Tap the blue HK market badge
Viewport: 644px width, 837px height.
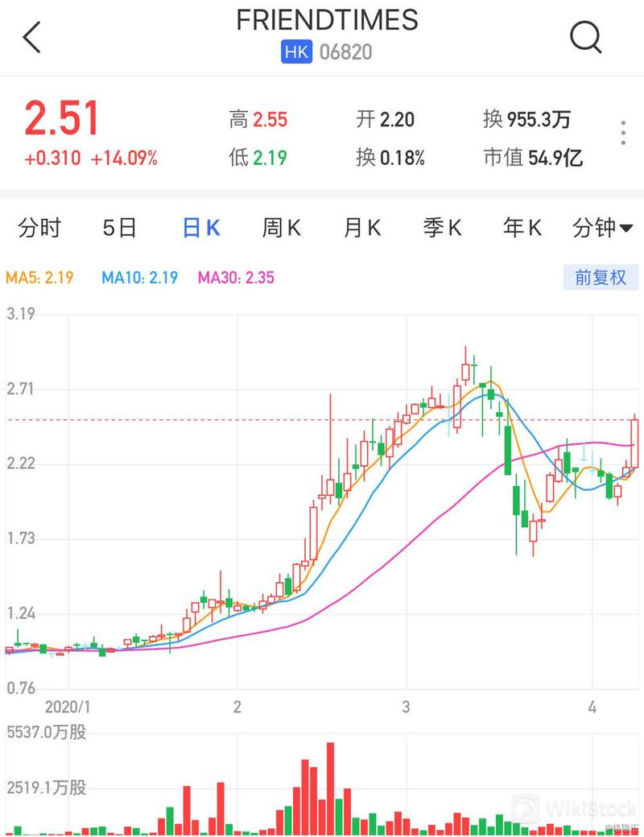coord(296,52)
